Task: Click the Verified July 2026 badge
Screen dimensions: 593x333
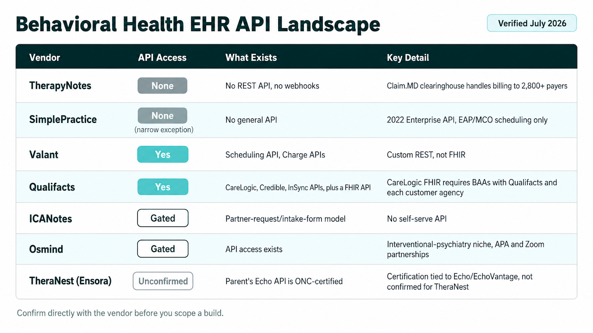Action: 532,23
